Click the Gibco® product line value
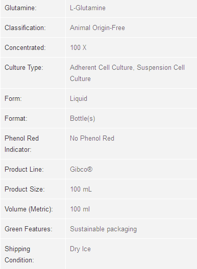The image size is (197, 269). 81,170
